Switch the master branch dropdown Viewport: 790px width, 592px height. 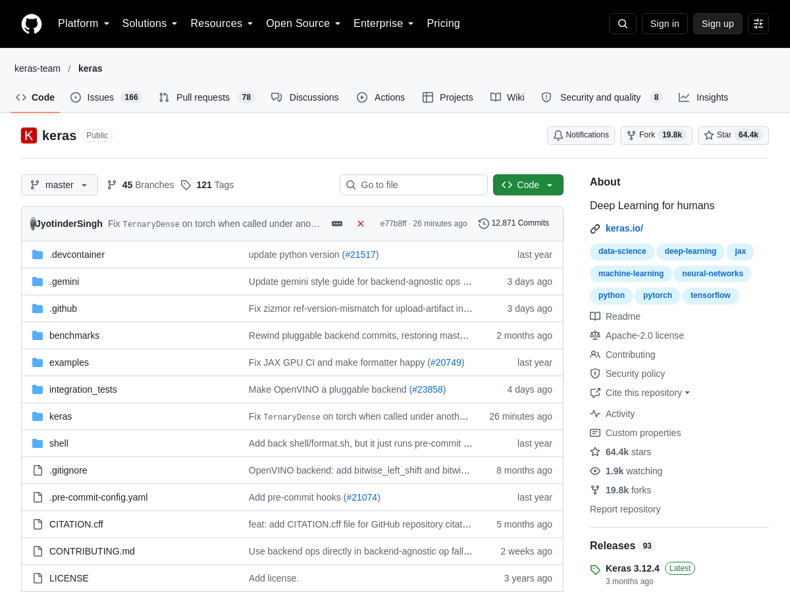(x=59, y=185)
